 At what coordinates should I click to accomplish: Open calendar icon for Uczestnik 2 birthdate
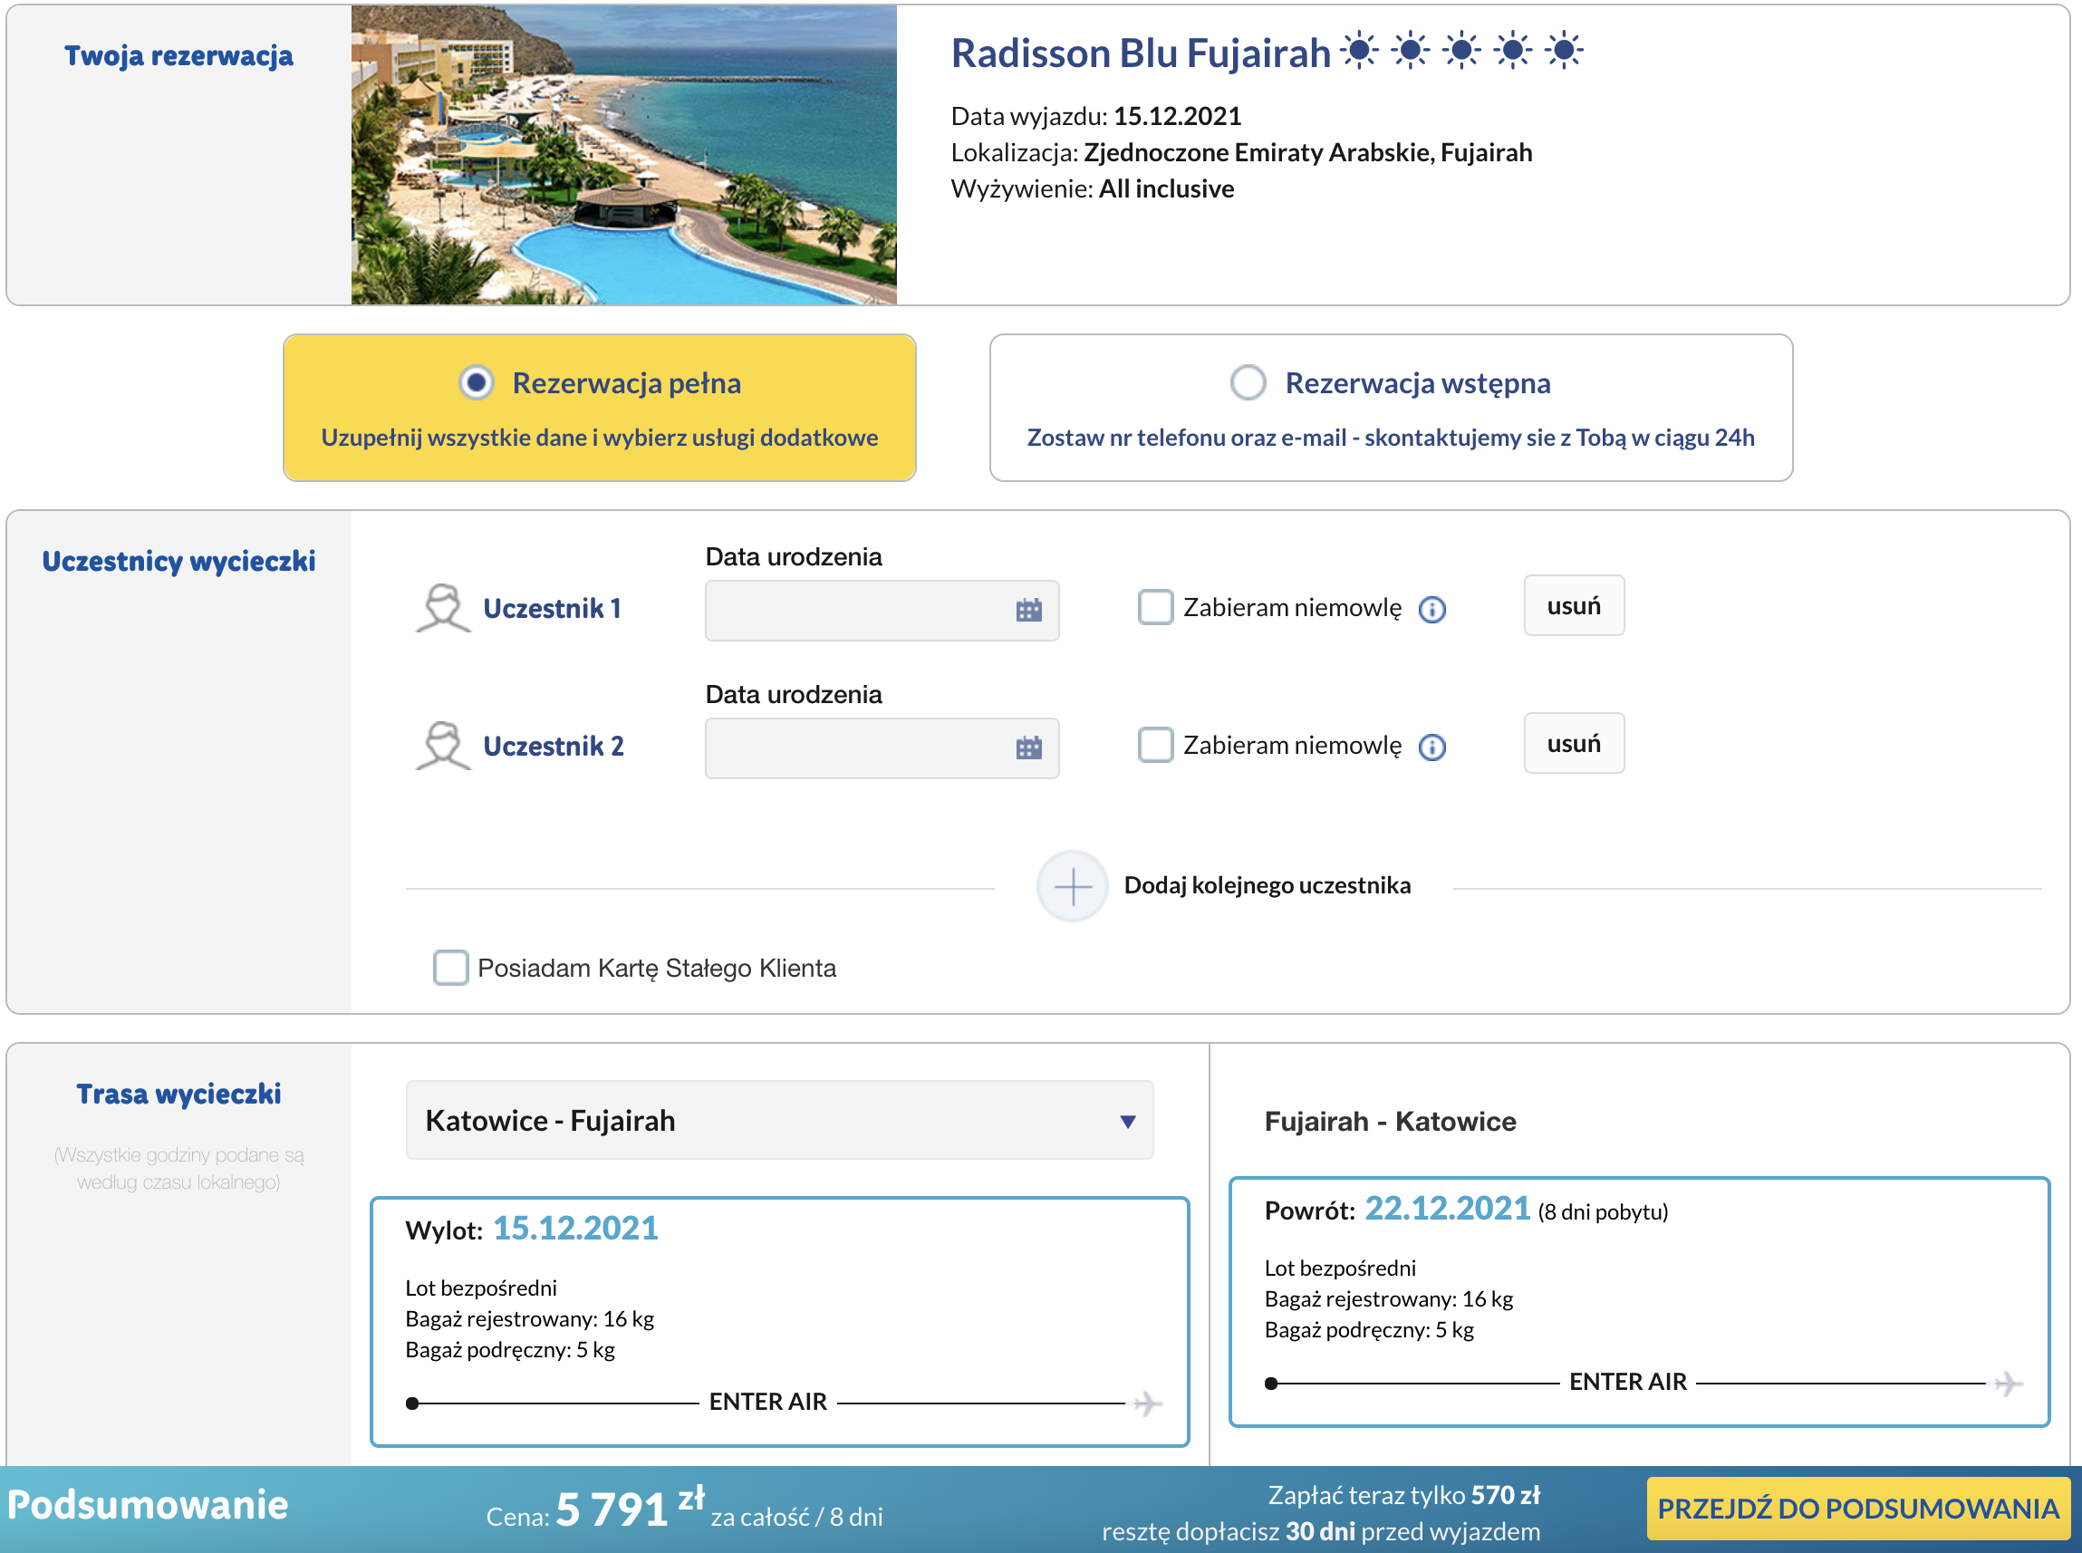[x=1028, y=748]
